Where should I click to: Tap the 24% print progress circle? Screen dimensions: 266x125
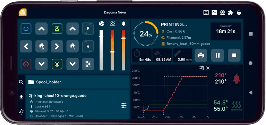click(146, 33)
